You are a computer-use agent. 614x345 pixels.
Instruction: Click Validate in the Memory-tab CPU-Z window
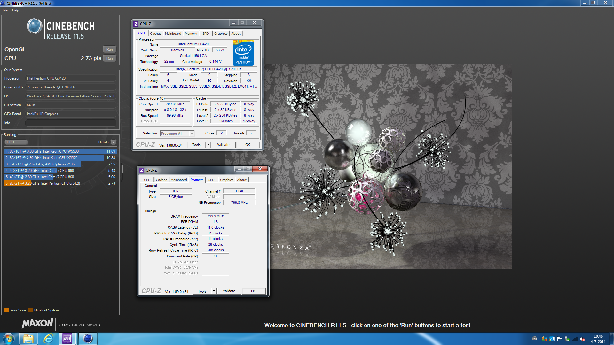point(229,291)
